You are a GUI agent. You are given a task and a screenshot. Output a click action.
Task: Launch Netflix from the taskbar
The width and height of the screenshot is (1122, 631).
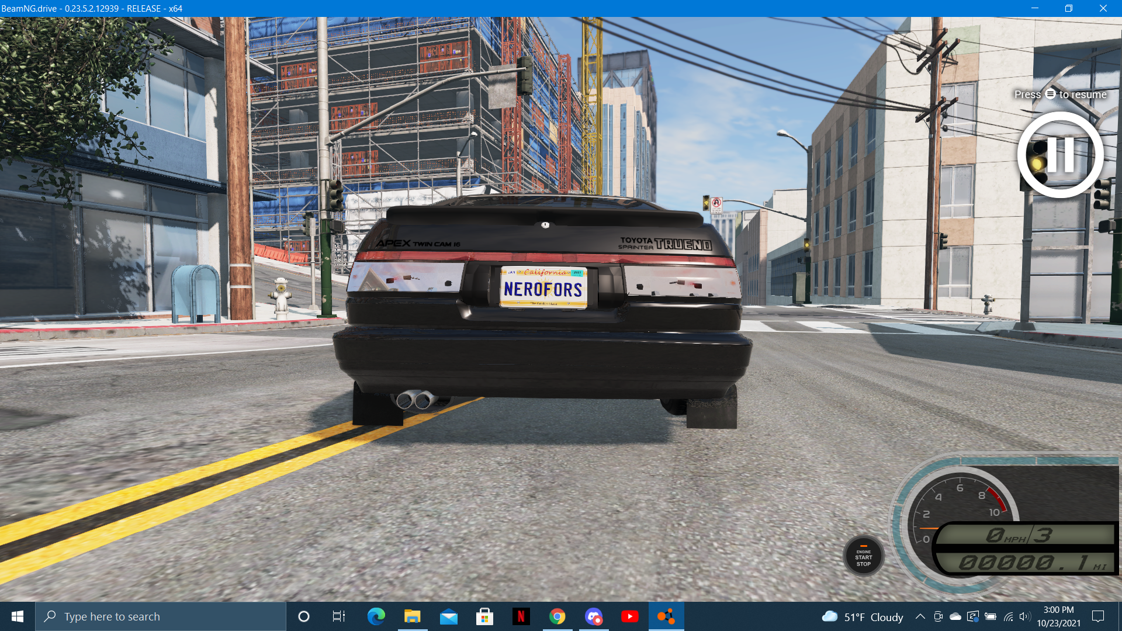tap(521, 616)
